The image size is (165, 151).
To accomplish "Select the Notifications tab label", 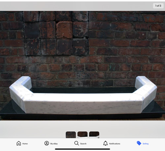I will click(x=115, y=144).
